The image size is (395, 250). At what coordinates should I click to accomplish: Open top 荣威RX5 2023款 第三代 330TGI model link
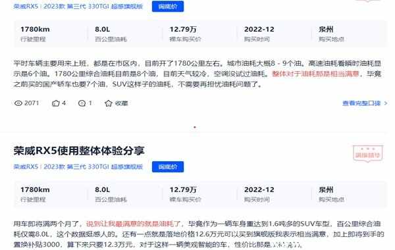point(78,7)
